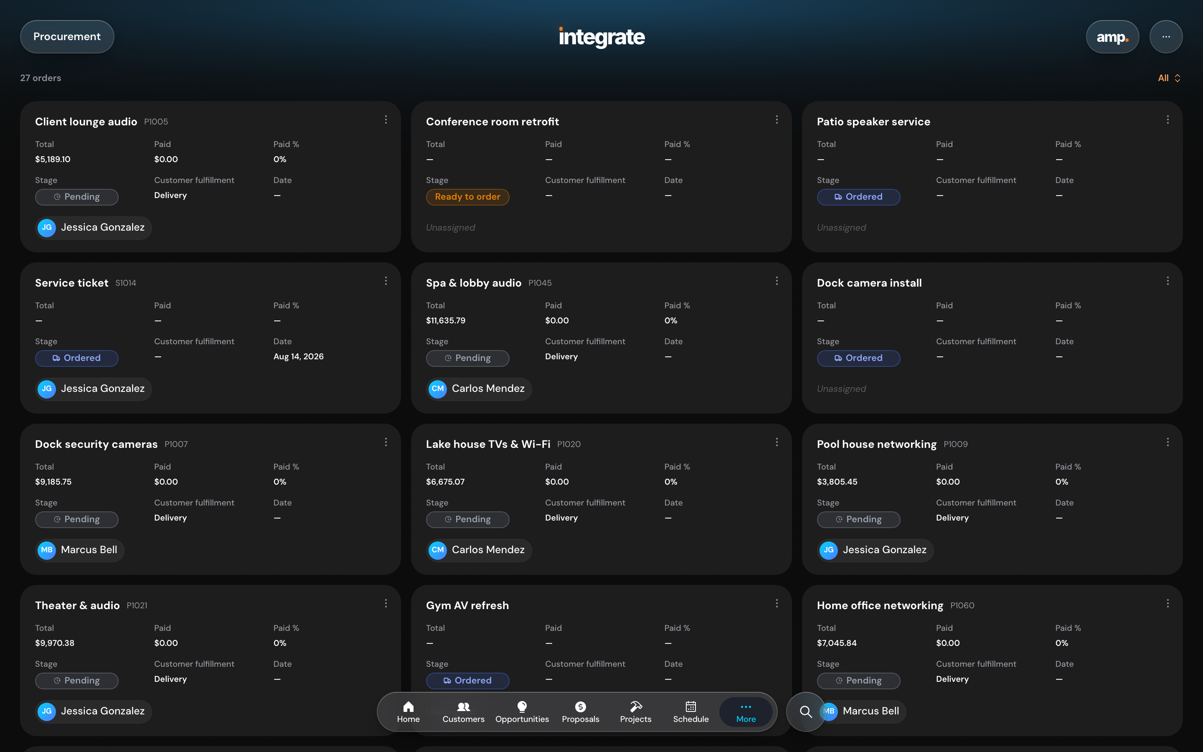
Task: Open the Schedule calendar tab
Action: 690,712
